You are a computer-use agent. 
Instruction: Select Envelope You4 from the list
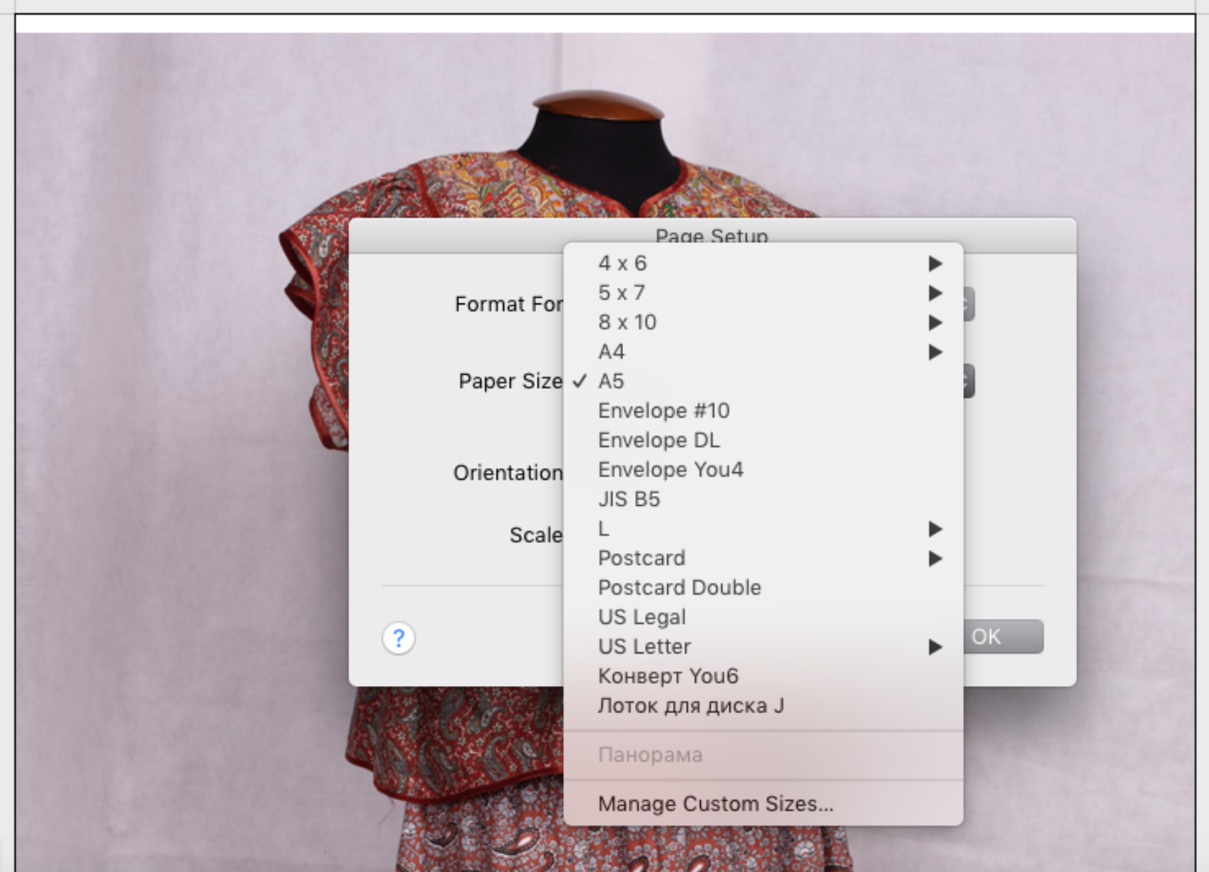tap(763, 470)
